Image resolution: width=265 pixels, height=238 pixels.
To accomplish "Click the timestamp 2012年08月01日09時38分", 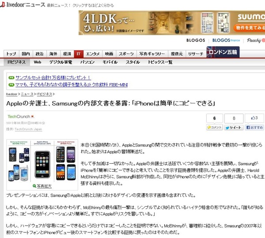I will tap(26, 123).
